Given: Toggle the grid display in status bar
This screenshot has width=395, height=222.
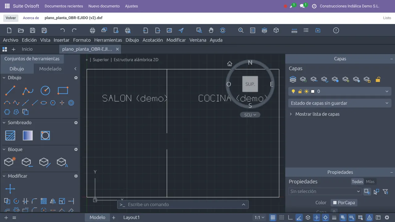Looking at the screenshot, I should coord(273,217).
